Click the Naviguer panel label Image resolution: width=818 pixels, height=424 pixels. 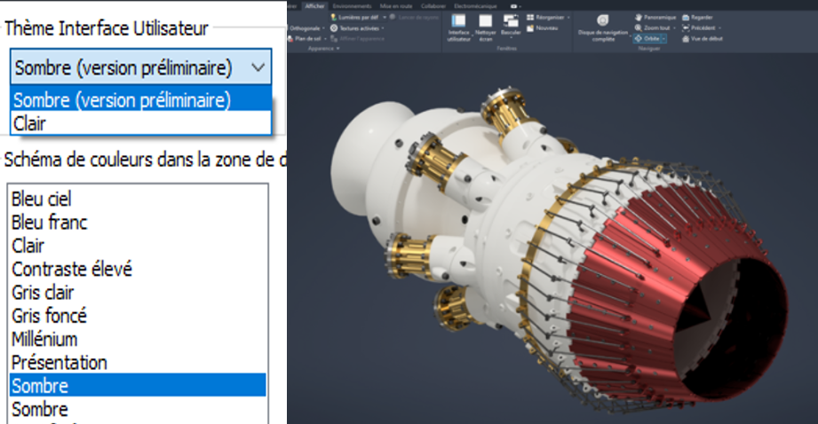(x=649, y=49)
